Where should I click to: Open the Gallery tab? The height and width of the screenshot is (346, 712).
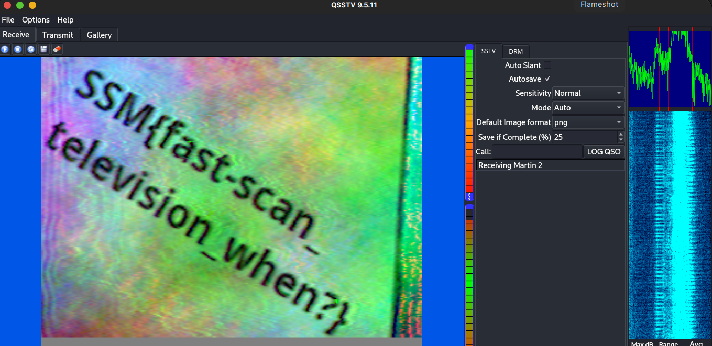coord(99,35)
